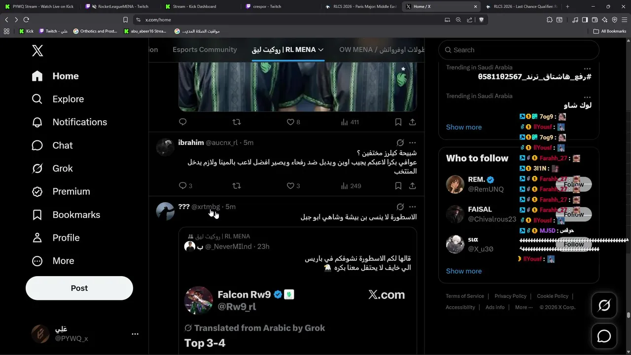This screenshot has height=355, width=631.
Task: Open Accessibility footer link
Action: point(460,307)
